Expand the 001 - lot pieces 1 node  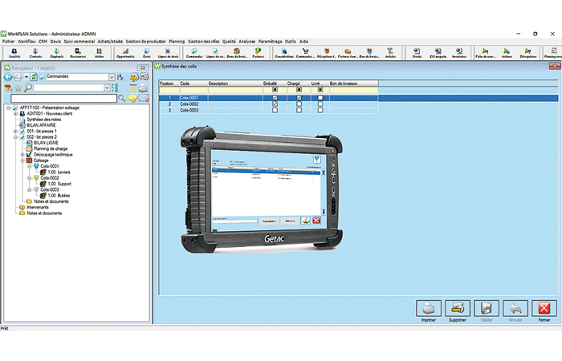click(15, 131)
